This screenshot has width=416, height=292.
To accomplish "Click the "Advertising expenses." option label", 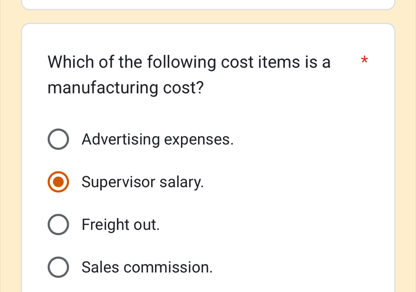I will coord(158,139).
